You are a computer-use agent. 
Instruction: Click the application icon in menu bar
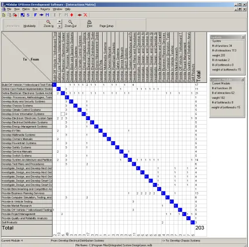3,9
